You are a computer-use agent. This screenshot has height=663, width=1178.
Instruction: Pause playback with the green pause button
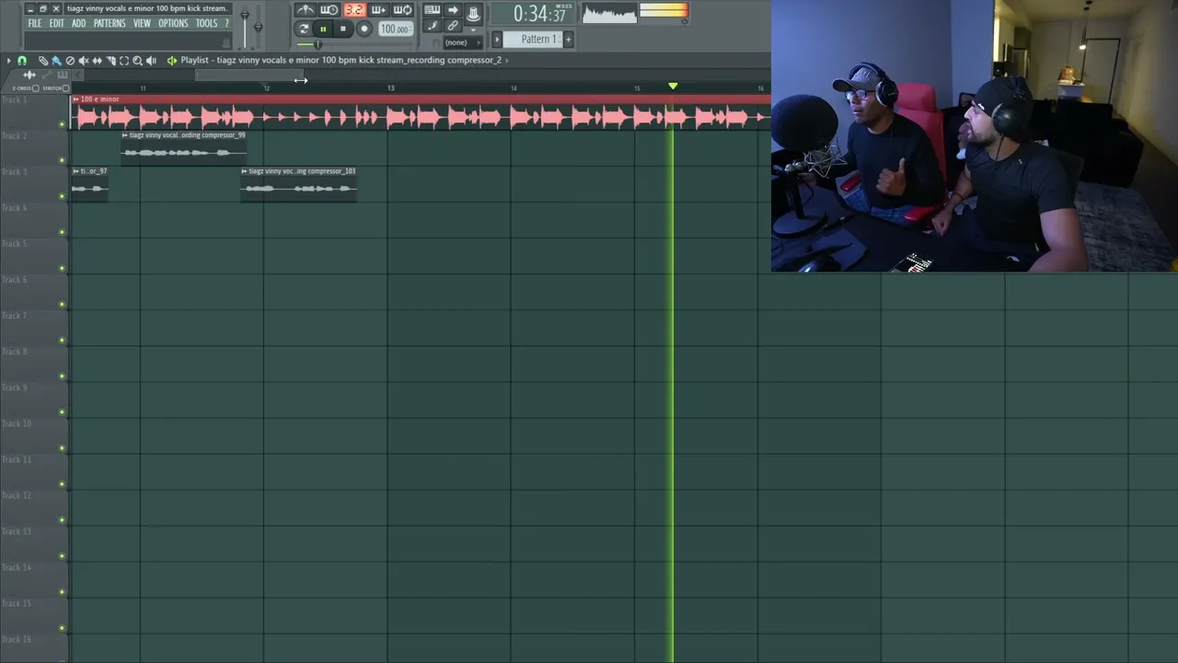click(323, 29)
